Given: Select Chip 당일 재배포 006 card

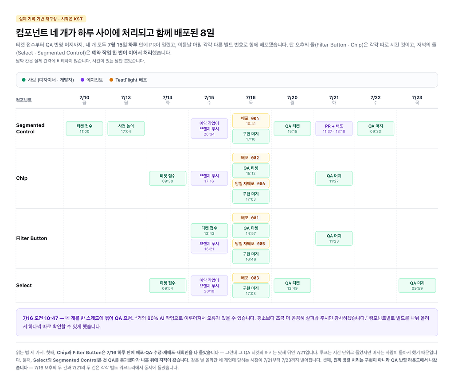Looking at the screenshot, I should (251, 183).
